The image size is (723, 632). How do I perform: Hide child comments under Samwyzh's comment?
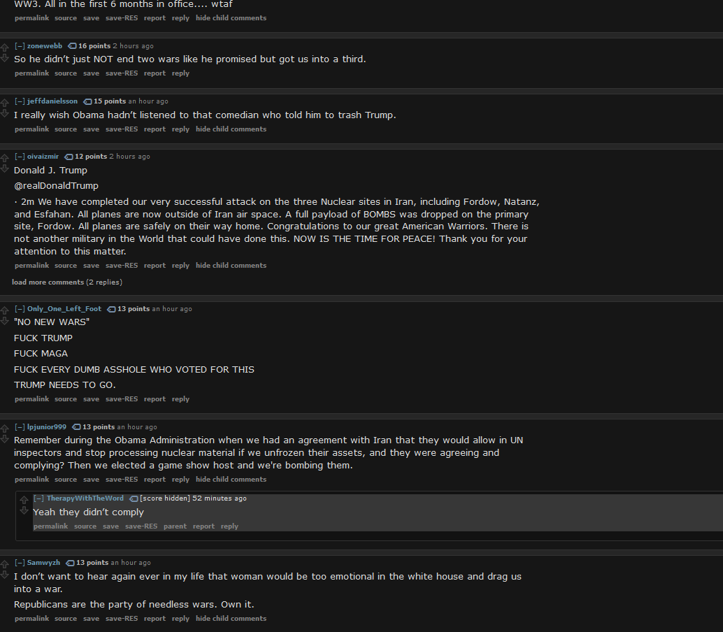[x=231, y=619]
